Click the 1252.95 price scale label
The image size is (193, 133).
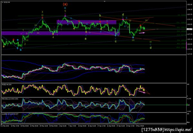[x=190, y=4]
